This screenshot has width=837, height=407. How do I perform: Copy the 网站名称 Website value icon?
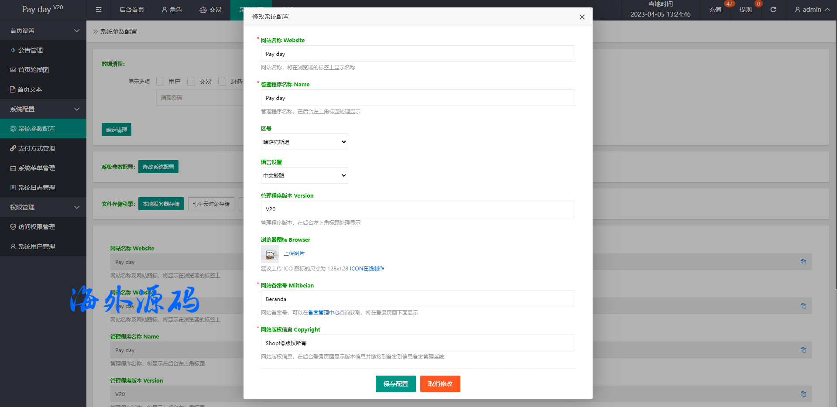point(803,262)
